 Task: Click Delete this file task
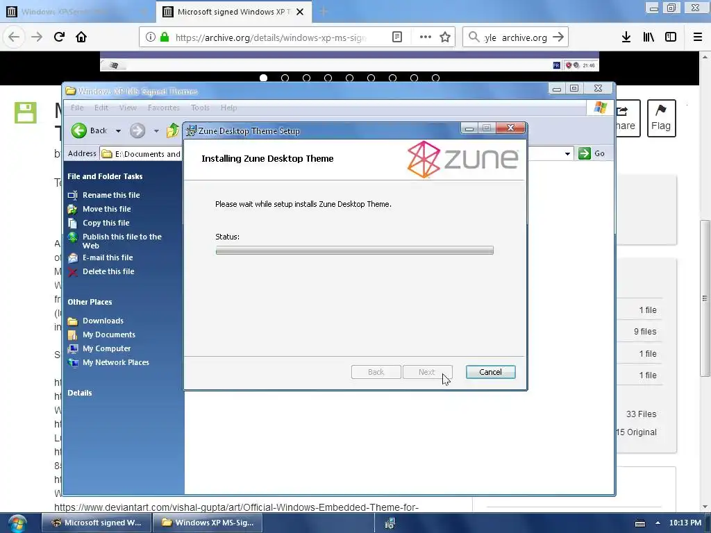pyautogui.click(x=108, y=271)
